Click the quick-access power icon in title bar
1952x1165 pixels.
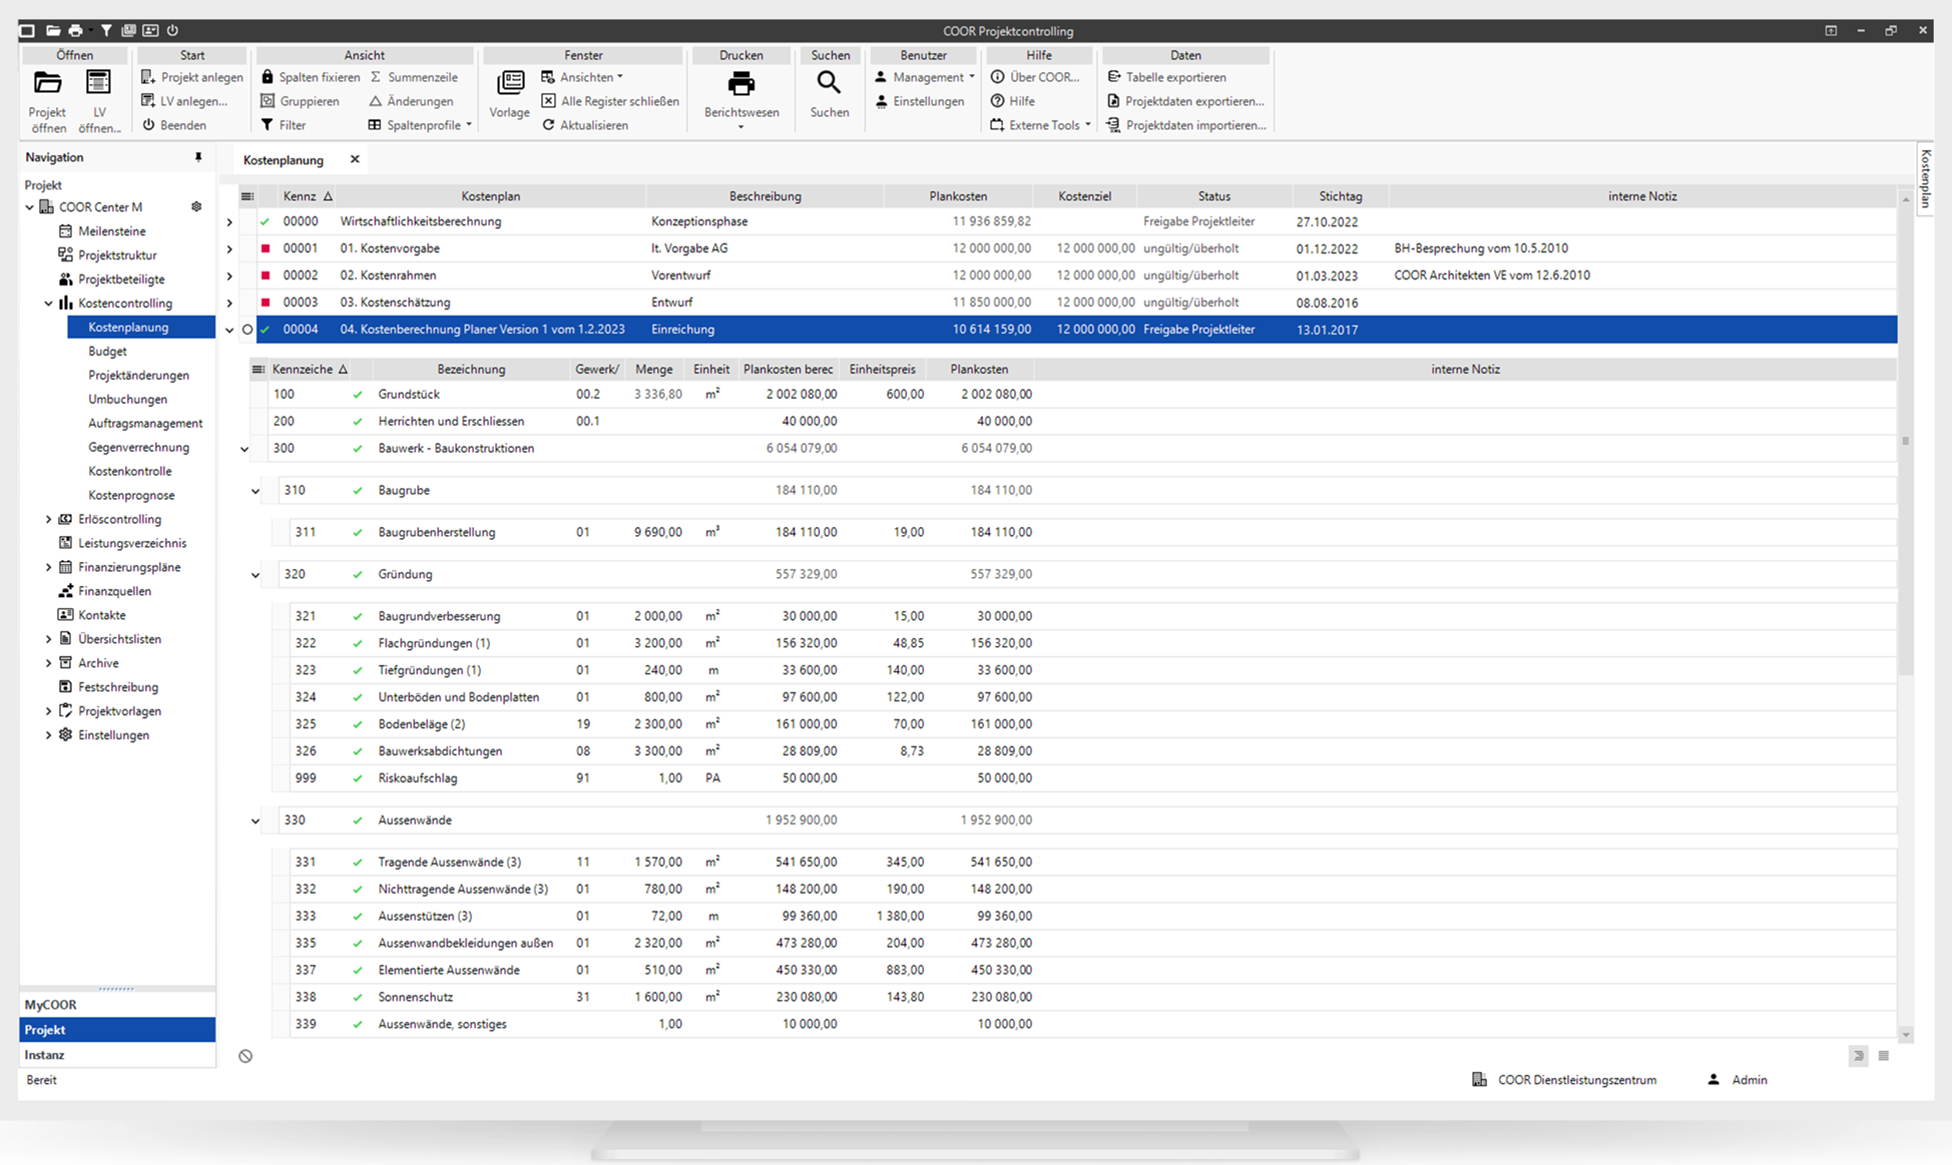[x=172, y=31]
